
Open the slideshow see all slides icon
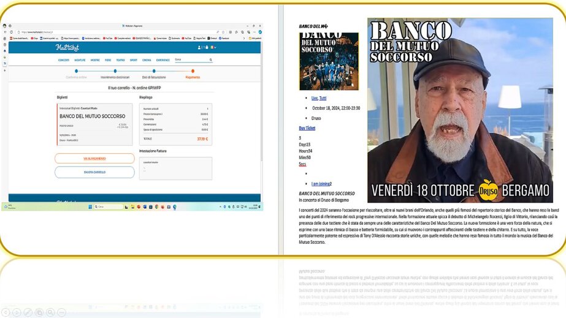[39, 312]
